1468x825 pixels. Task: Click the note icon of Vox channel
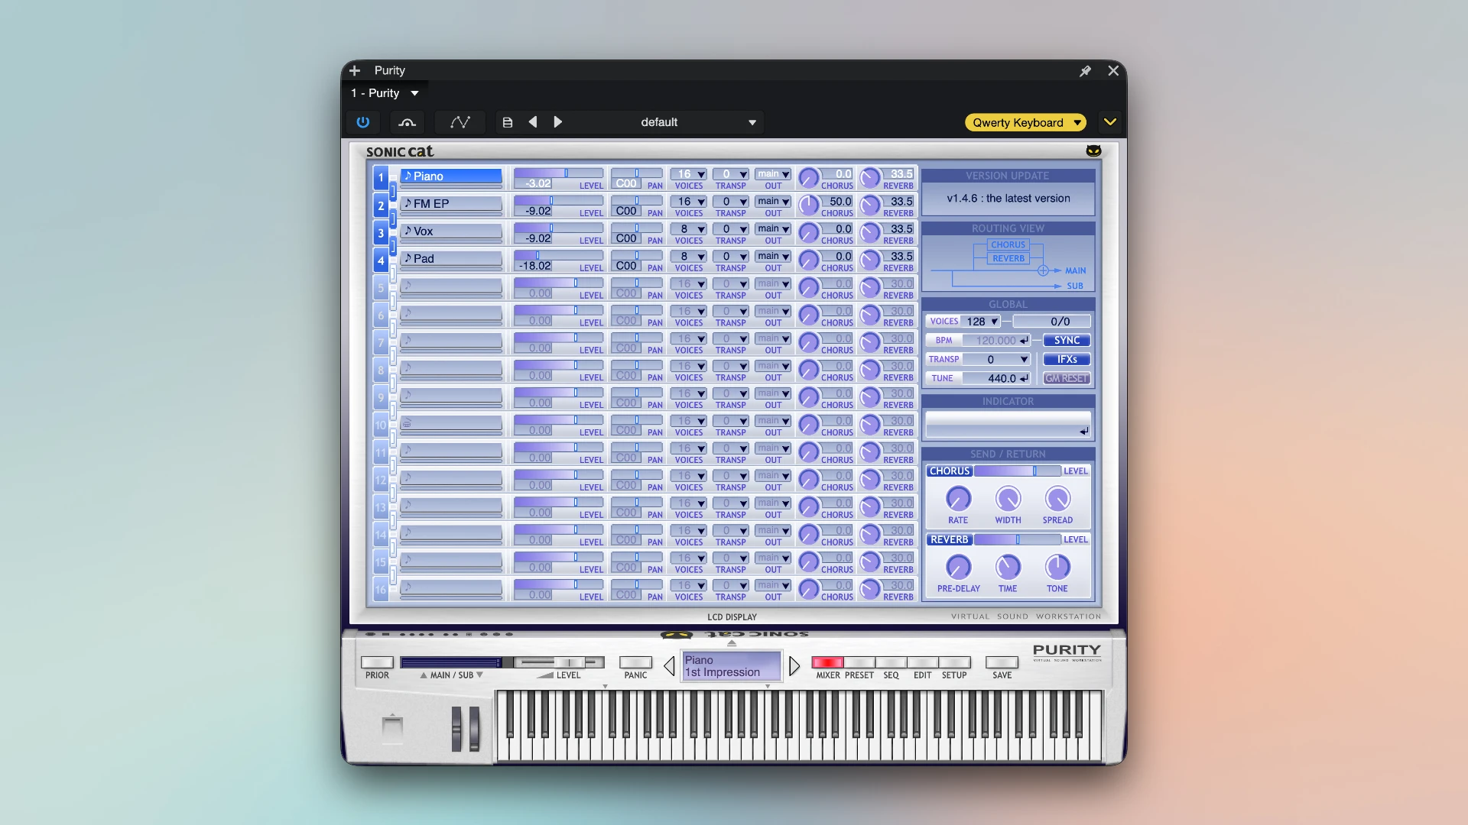[x=408, y=231]
